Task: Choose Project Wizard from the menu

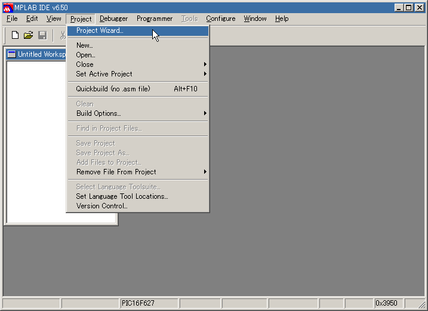Action: (138, 30)
